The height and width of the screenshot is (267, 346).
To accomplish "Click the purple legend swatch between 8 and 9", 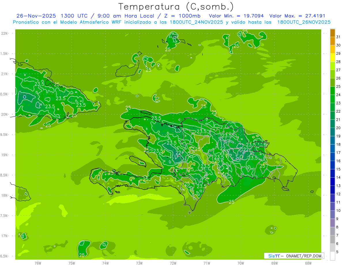I will 332,223.
